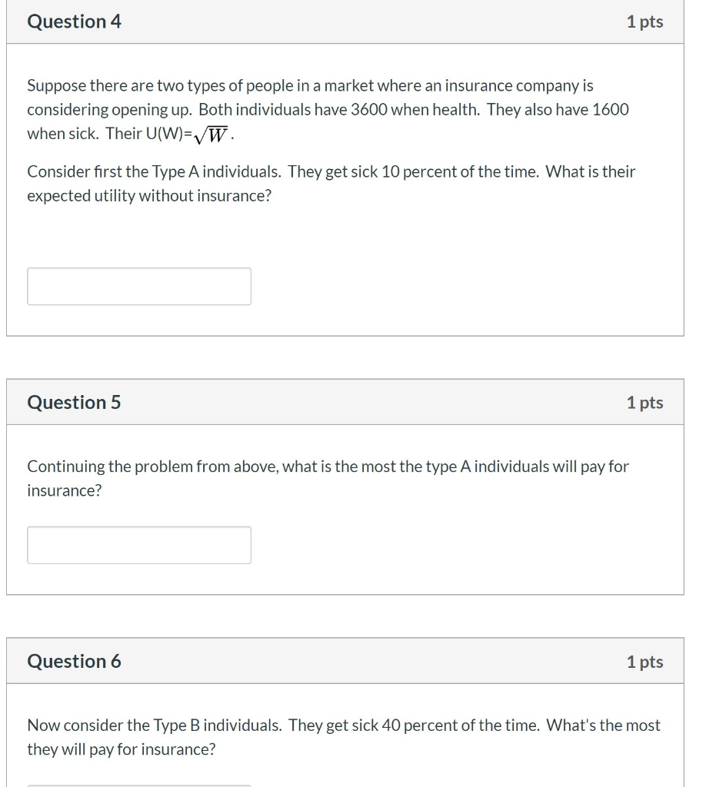
Task: Click the '10 percent' text in Question 4
Action: point(415,171)
